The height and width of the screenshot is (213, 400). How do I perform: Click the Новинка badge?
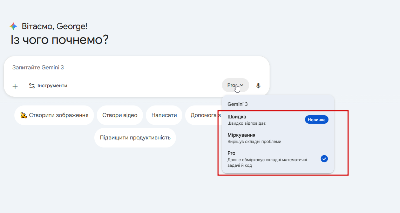[317, 119]
